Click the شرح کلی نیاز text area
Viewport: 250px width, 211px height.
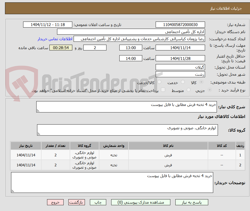(126, 107)
